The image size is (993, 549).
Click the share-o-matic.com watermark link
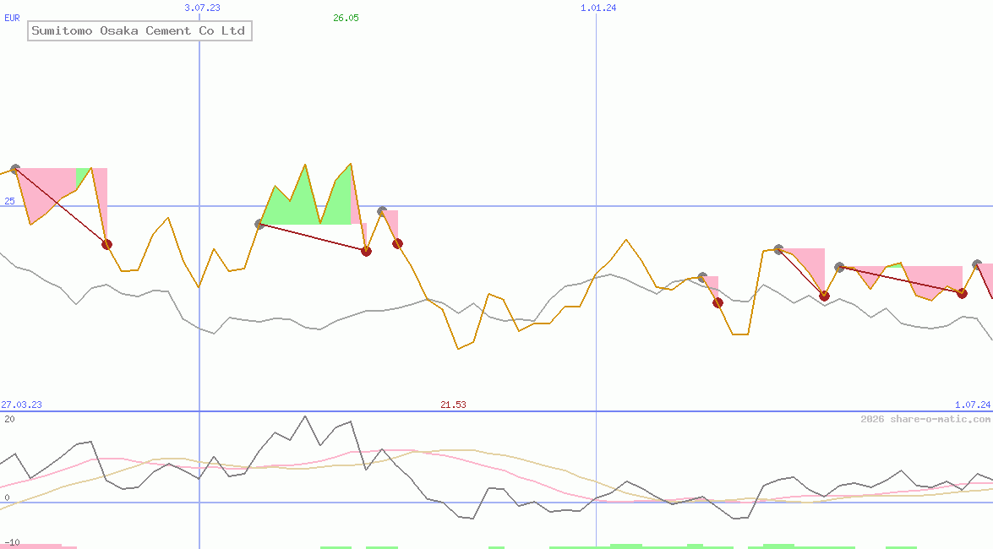(925, 419)
